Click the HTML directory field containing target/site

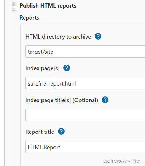pos(85,52)
